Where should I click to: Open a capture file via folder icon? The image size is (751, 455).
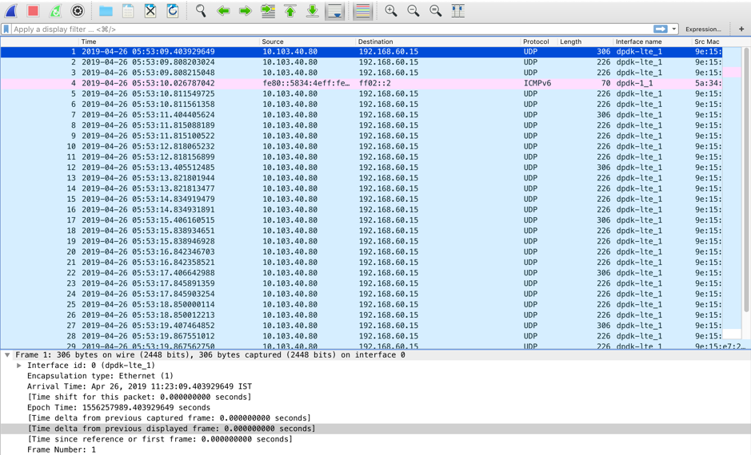(x=106, y=10)
